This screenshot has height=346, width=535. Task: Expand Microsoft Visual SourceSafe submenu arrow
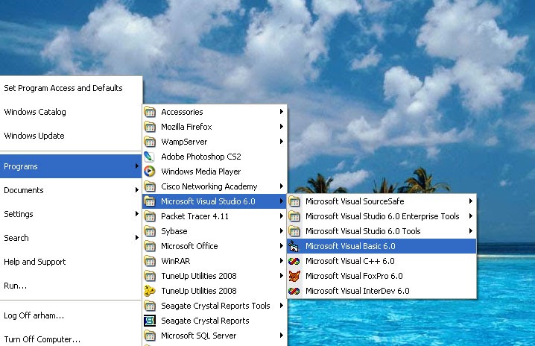(x=470, y=201)
